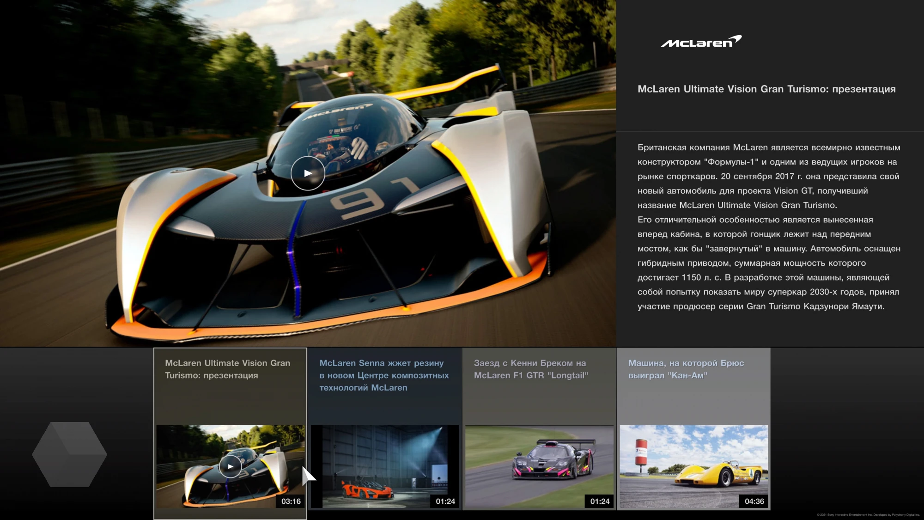
Task: Click the heading McLaren Ultimate Vision Gran Turismo: презентация
Action: 766,89
